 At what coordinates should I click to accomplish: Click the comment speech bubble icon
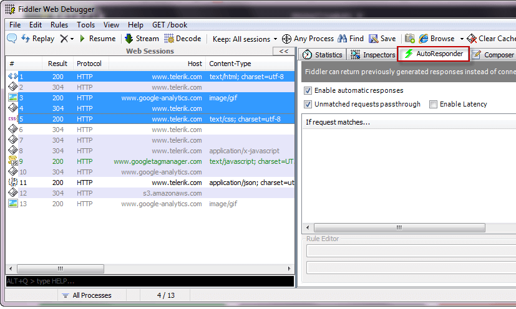12,39
